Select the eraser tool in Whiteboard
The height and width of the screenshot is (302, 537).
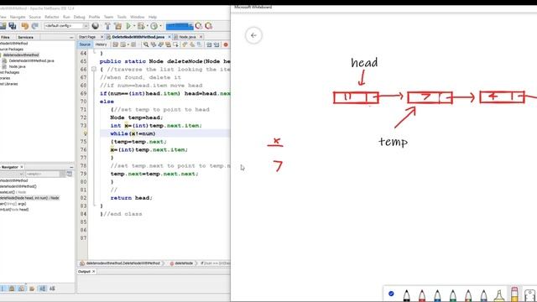514,294
